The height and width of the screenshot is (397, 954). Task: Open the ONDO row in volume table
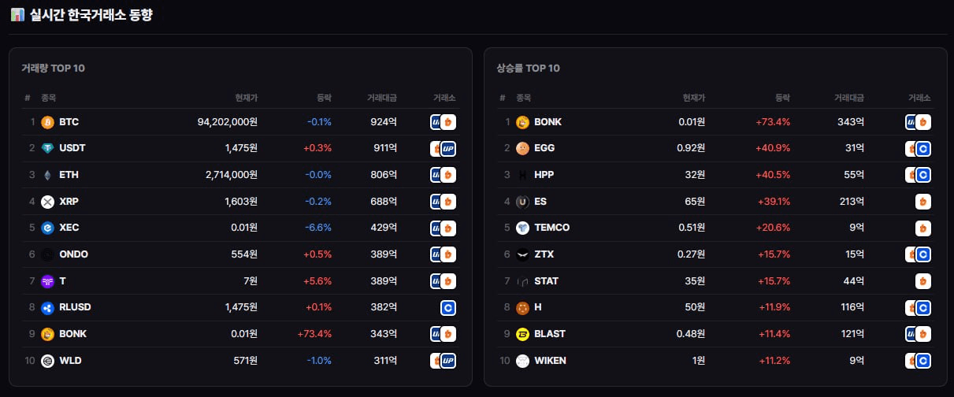coord(241,254)
